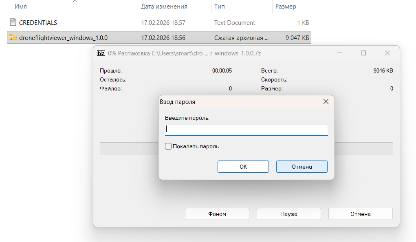Viewport: 416px width, 242px height.
Task: Sort files by the Тип column header
Action: tap(219, 7)
